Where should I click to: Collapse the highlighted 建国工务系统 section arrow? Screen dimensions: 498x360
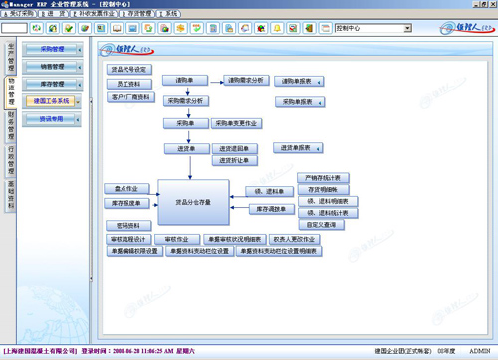[78, 102]
